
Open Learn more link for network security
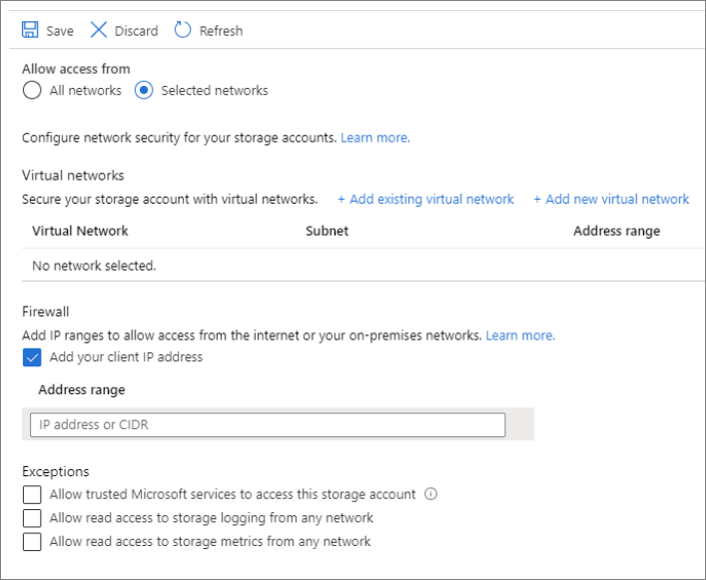coord(374,138)
